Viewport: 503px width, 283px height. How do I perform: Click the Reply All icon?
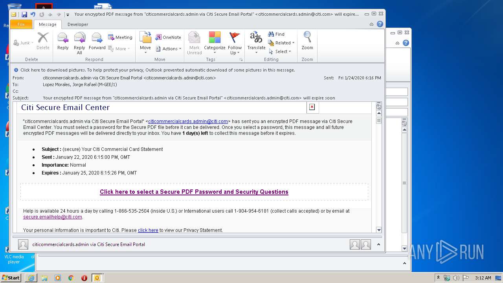79,43
